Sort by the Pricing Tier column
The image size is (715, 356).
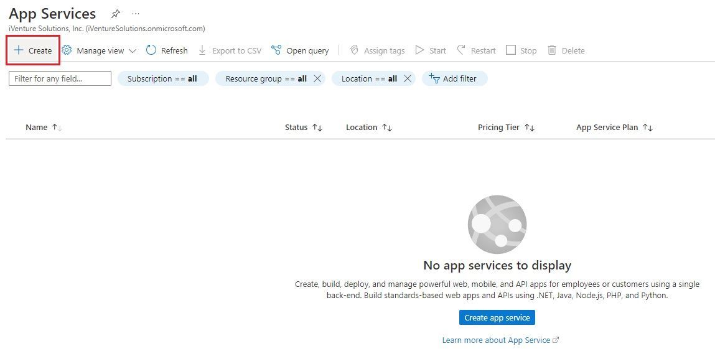[x=506, y=127]
